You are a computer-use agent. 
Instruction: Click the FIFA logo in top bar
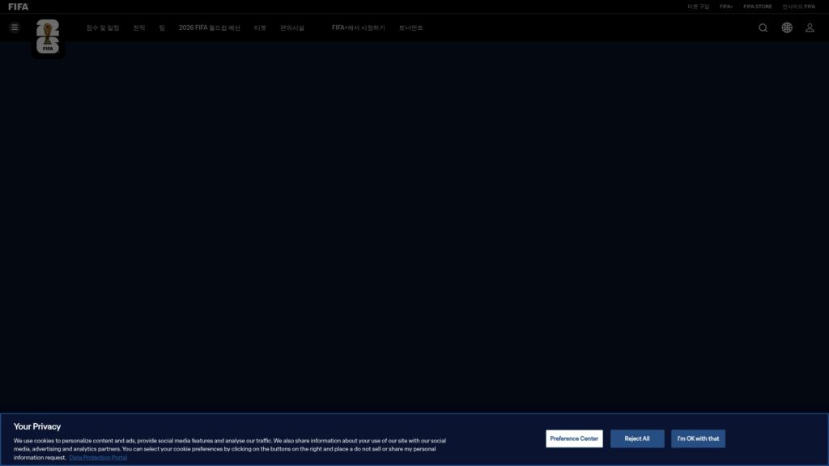coord(19,6)
